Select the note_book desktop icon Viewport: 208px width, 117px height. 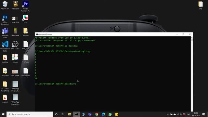(x=15, y=32)
